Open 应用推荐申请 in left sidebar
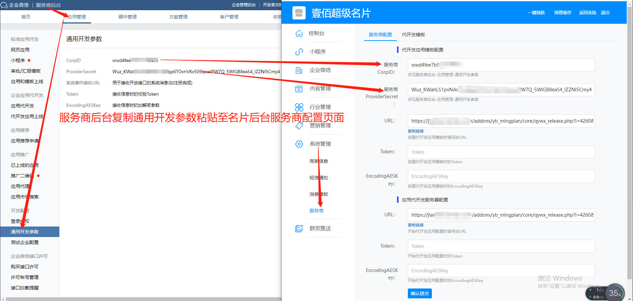The image size is (633, 301). coord(25,141)
